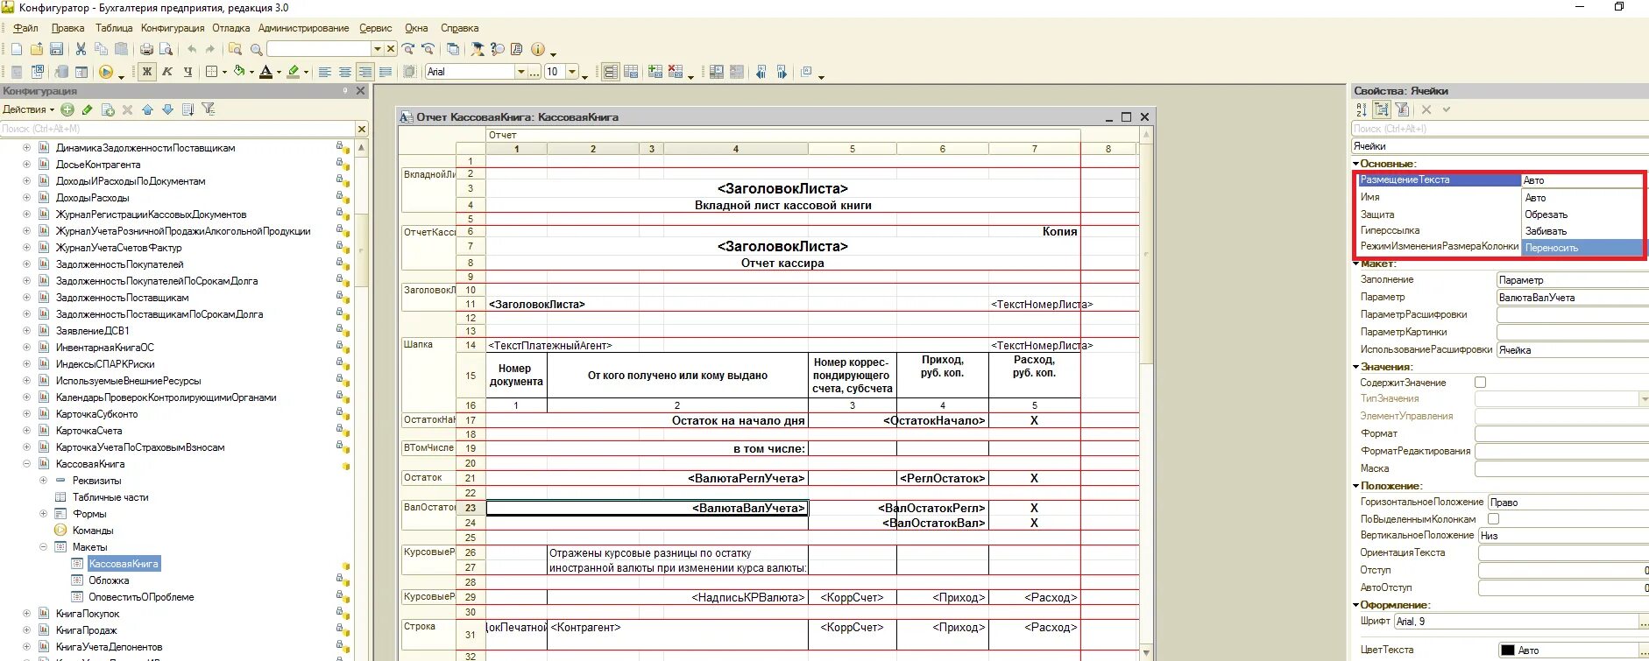Viewport: 1649px width, 661px height.
Task: Start debugging with the Run icon
Action: (x=106, y=72)
